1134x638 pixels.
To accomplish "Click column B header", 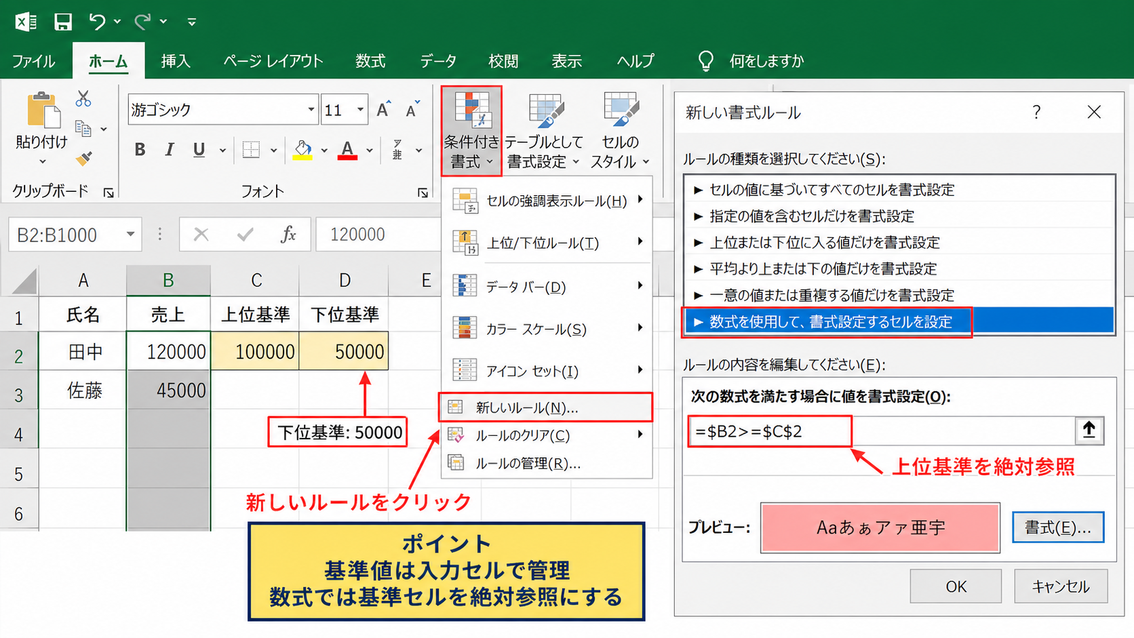I will (x=168, y=280).
